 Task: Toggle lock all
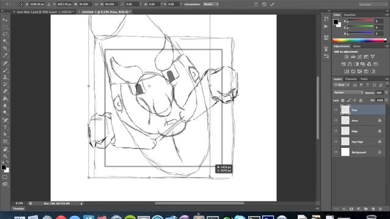361,100
